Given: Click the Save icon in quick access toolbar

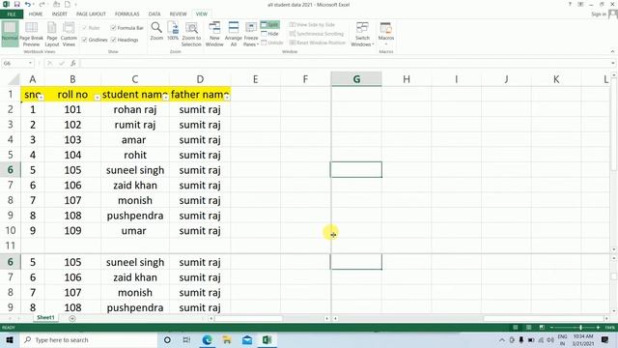Looking at the screenshot, I should (x=17, y=4).
